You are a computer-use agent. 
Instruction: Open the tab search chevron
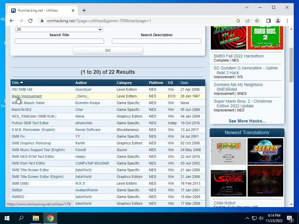[246, 7]
